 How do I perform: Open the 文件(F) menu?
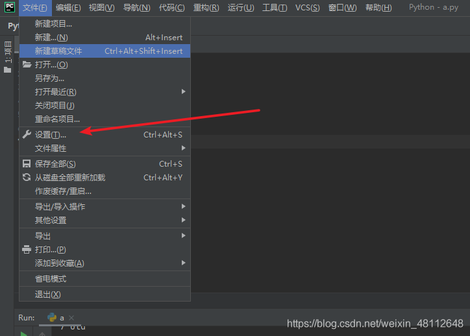[x=35, y=8]
